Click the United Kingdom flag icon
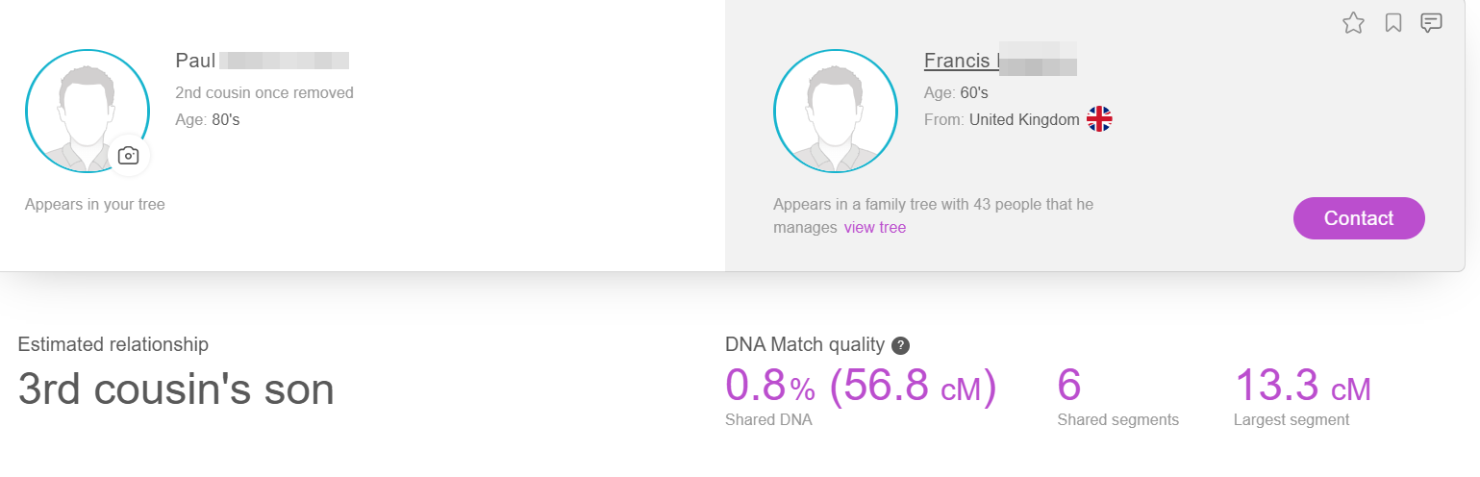 click(x=1099, y=119)
